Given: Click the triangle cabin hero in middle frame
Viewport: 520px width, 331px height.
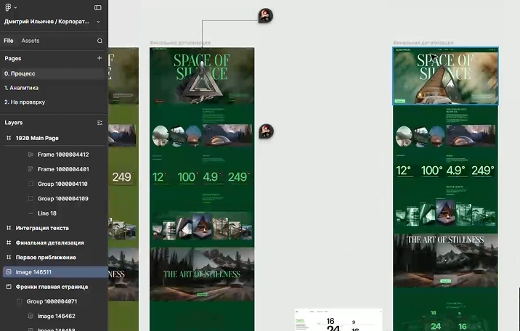Looking at the screenshot, I should coord(202,83).
